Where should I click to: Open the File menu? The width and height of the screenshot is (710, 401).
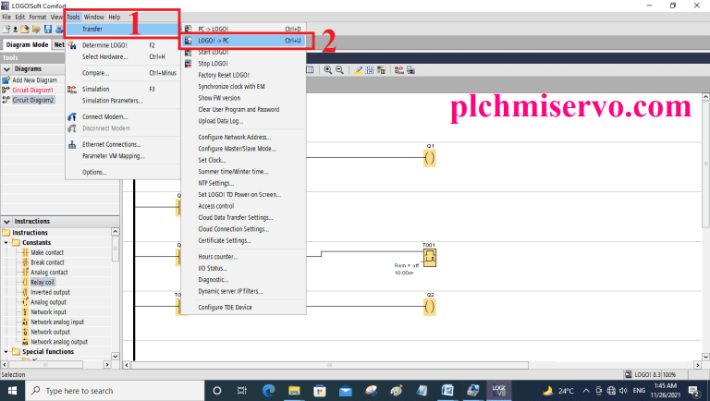point(6,18)
